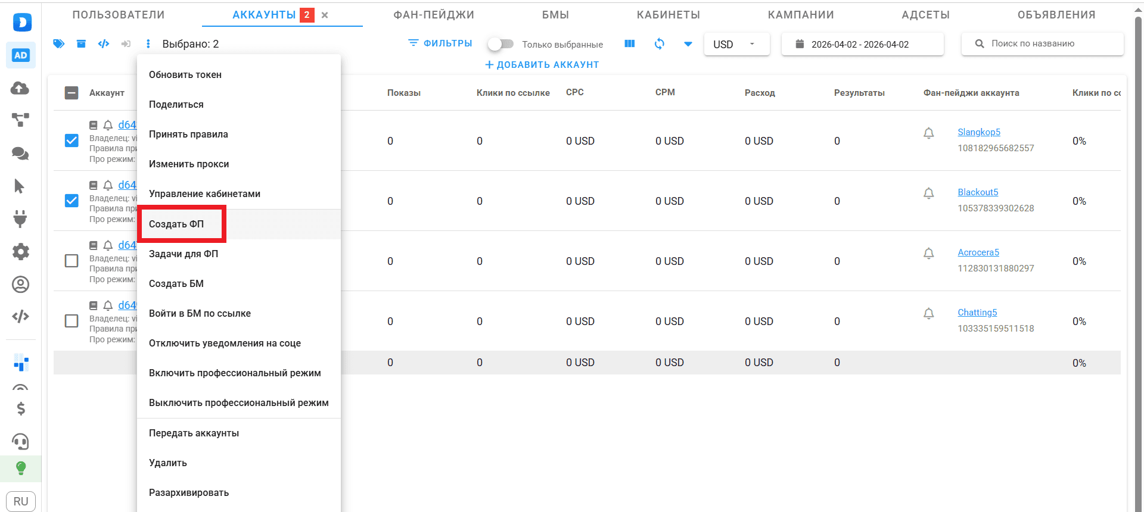Screen dimensions: 1144x512
Task: Open the cloud upload icon in the sidebar
Action: tap(20, 88)
